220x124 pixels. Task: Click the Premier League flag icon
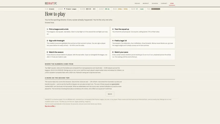pos(64,9)
